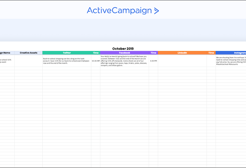Click the Instagram post with #backtoschool hashtags
Viewport: 246px width, 168px height.
(231, 61)
